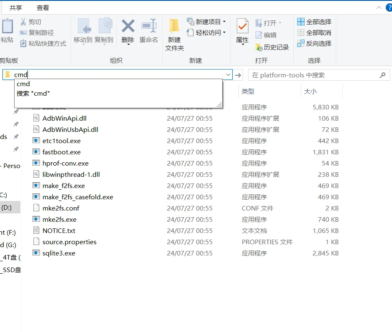Click the History icon
This screenshot has width=392, height=332.
(x=259, y=47)
